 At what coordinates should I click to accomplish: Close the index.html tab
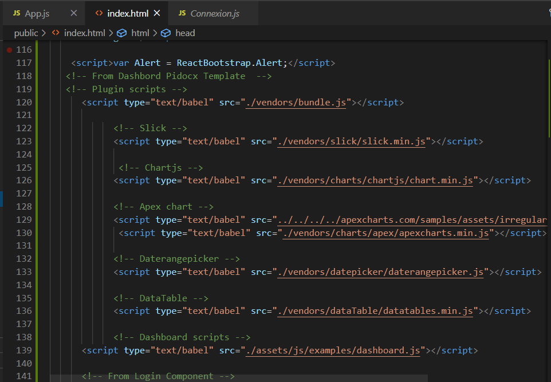(157, 13)
